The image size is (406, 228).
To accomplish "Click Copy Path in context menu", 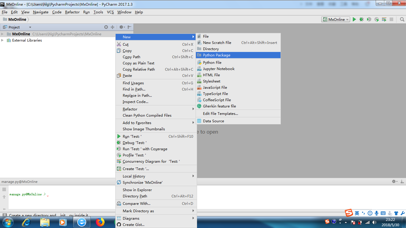I will (x=156, y=57).
